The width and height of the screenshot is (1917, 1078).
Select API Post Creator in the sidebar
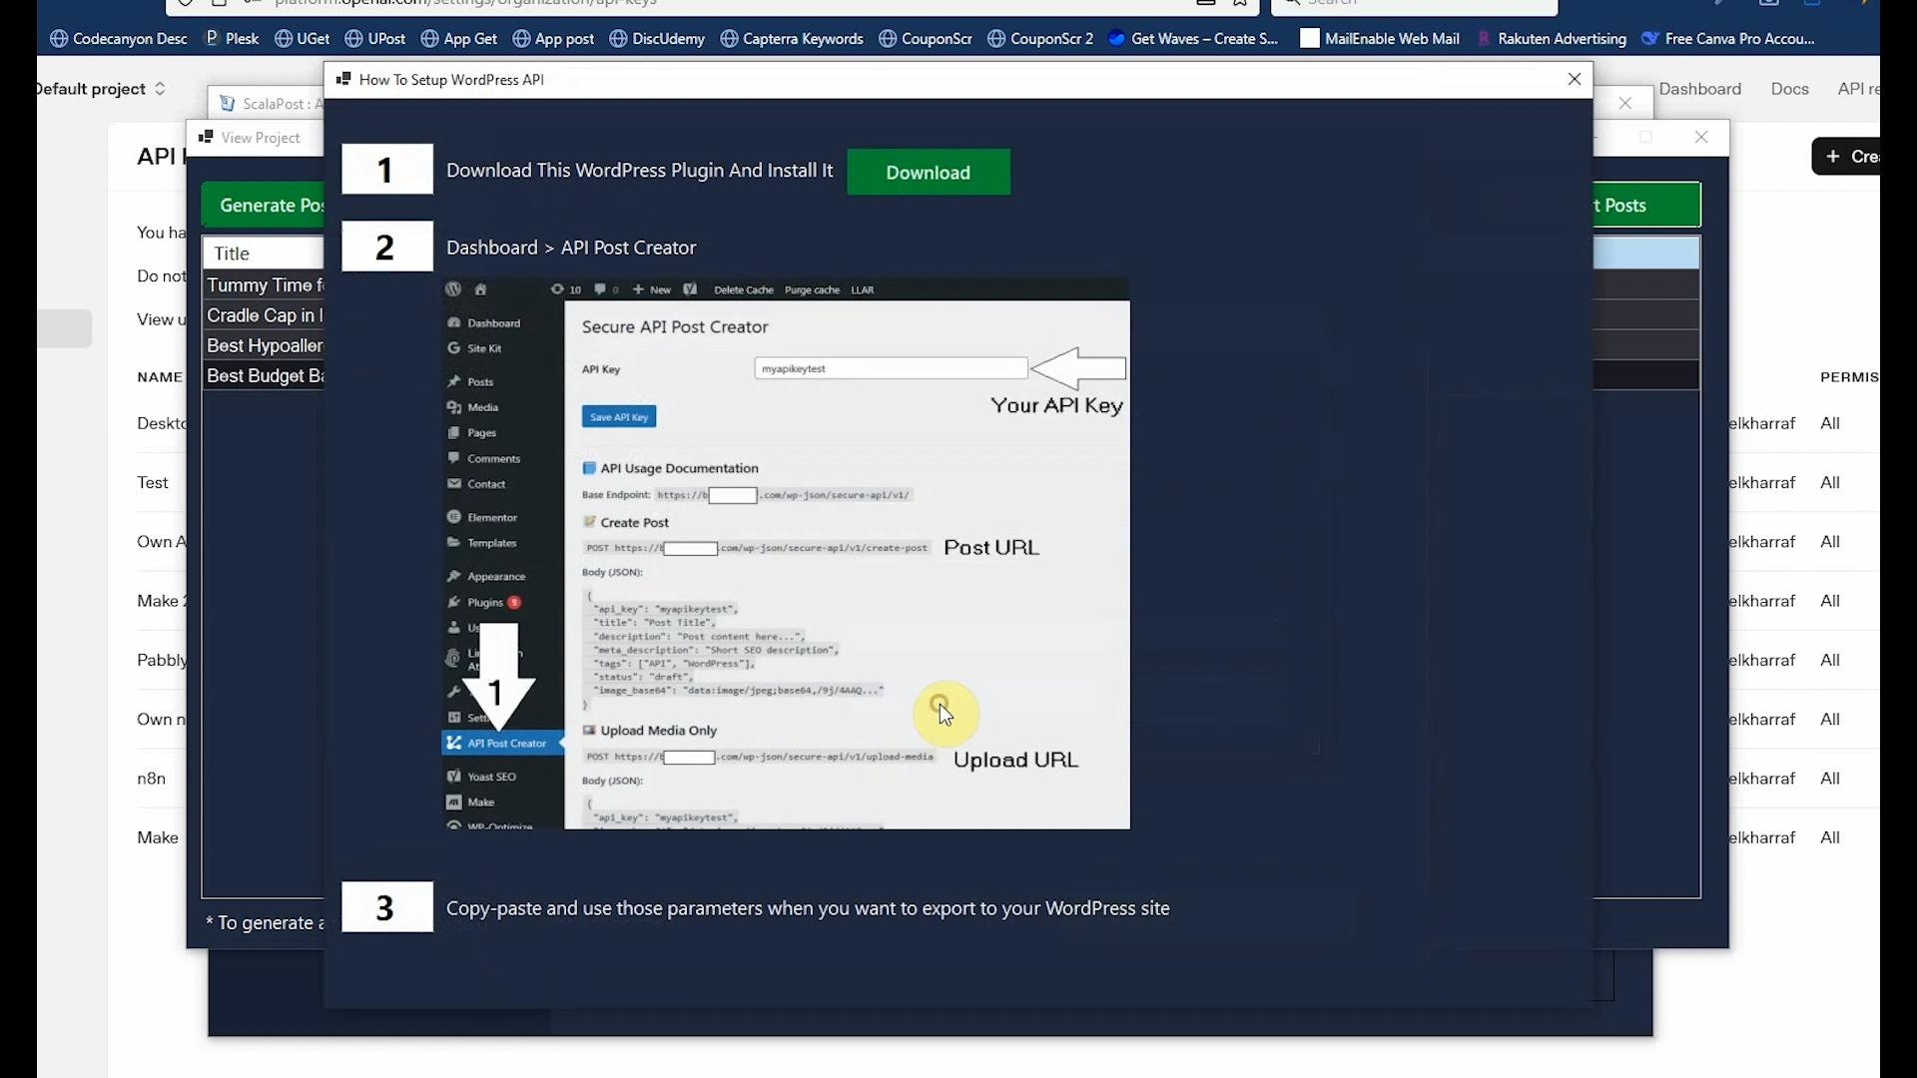tap(504, 743)
